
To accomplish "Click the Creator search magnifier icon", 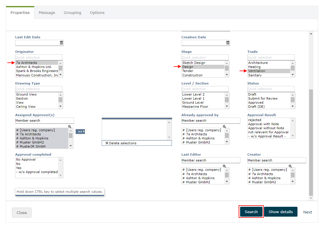I will point(290,166).
